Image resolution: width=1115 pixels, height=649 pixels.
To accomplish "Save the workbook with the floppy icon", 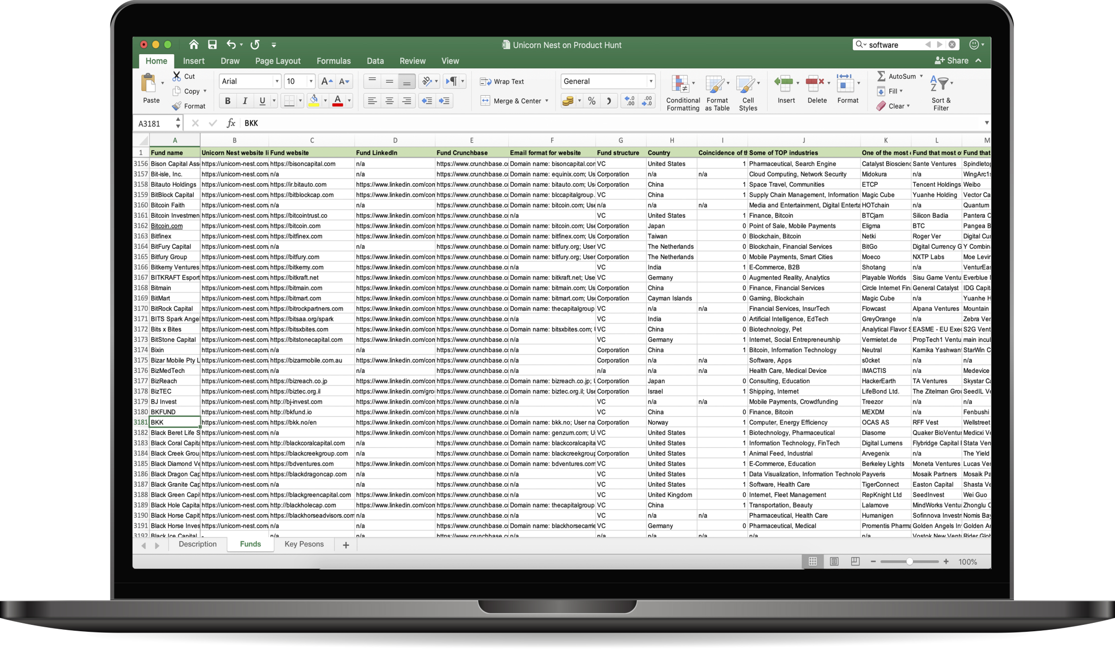I will [x=212, y=45].
